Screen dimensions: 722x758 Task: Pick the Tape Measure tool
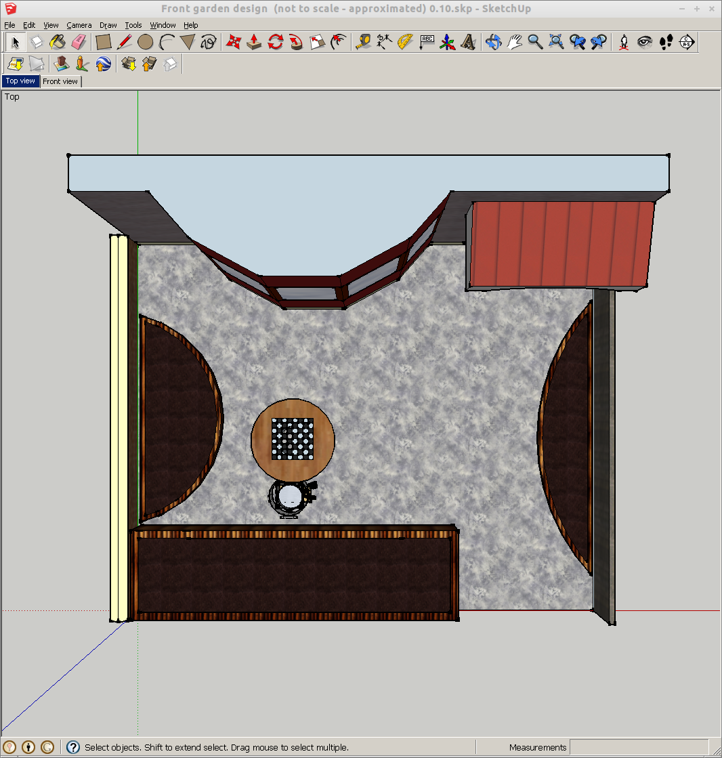[364, 41]
